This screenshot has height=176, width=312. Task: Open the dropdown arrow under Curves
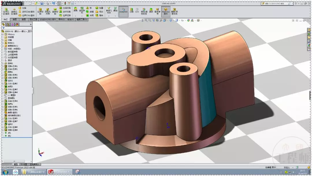[x=115, y=16]
